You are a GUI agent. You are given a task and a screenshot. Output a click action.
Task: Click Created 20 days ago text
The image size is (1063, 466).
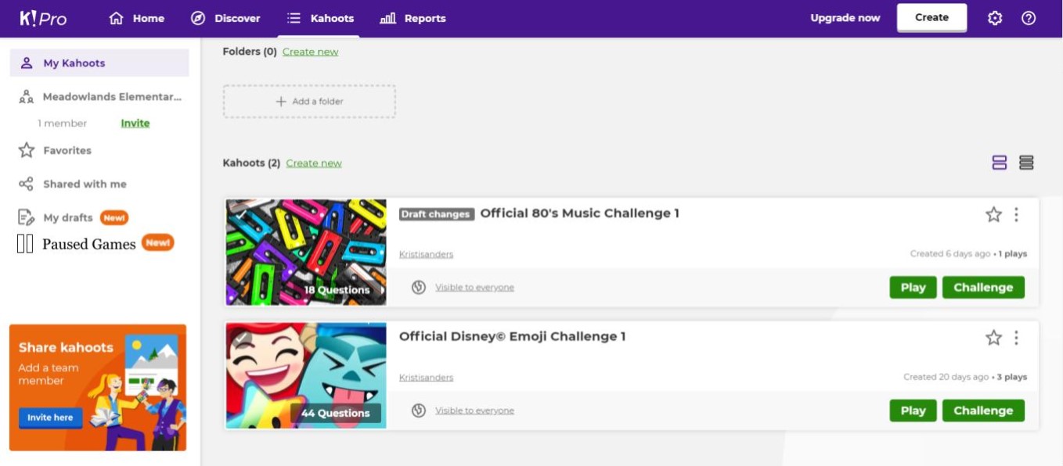(x=946, y=377)
